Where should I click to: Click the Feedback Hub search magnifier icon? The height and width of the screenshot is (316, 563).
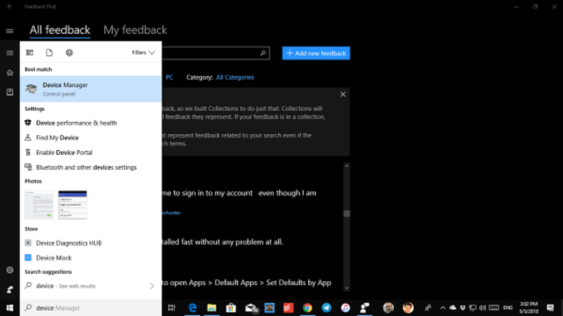coord(263,53)
